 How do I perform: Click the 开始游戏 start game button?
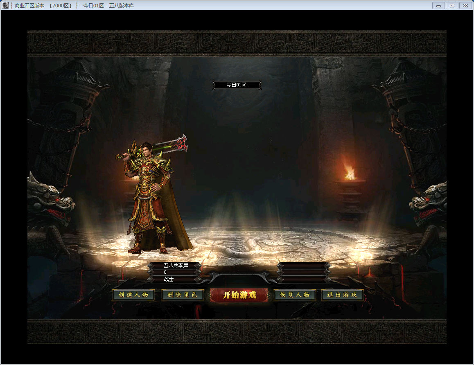click(239, 295)
